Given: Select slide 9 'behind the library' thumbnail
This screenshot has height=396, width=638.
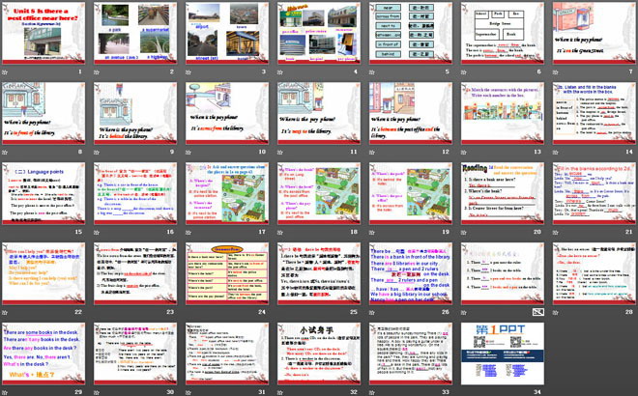Looking at the screenshot, I should pyautogui.click(x=135, y=113).
